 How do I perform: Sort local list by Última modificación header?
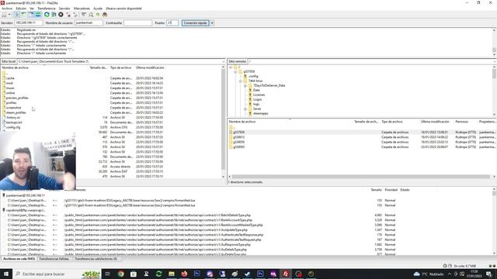(150, 67)
